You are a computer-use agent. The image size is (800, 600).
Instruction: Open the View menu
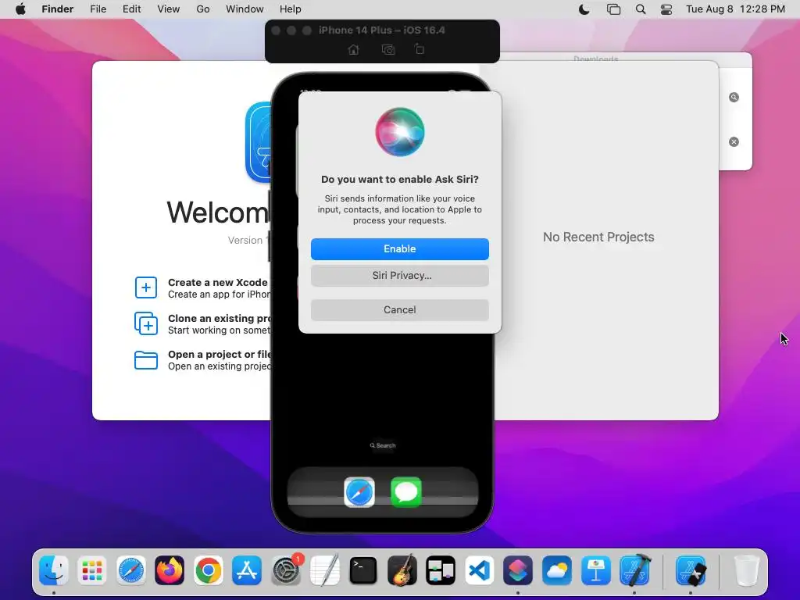(169, 9)
